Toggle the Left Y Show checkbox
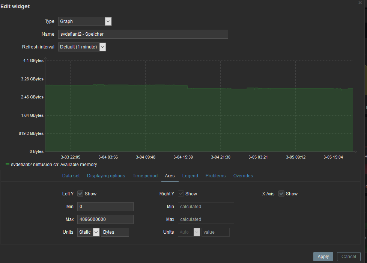The width and height of the screenshot is (367, 263). [80, 194]
